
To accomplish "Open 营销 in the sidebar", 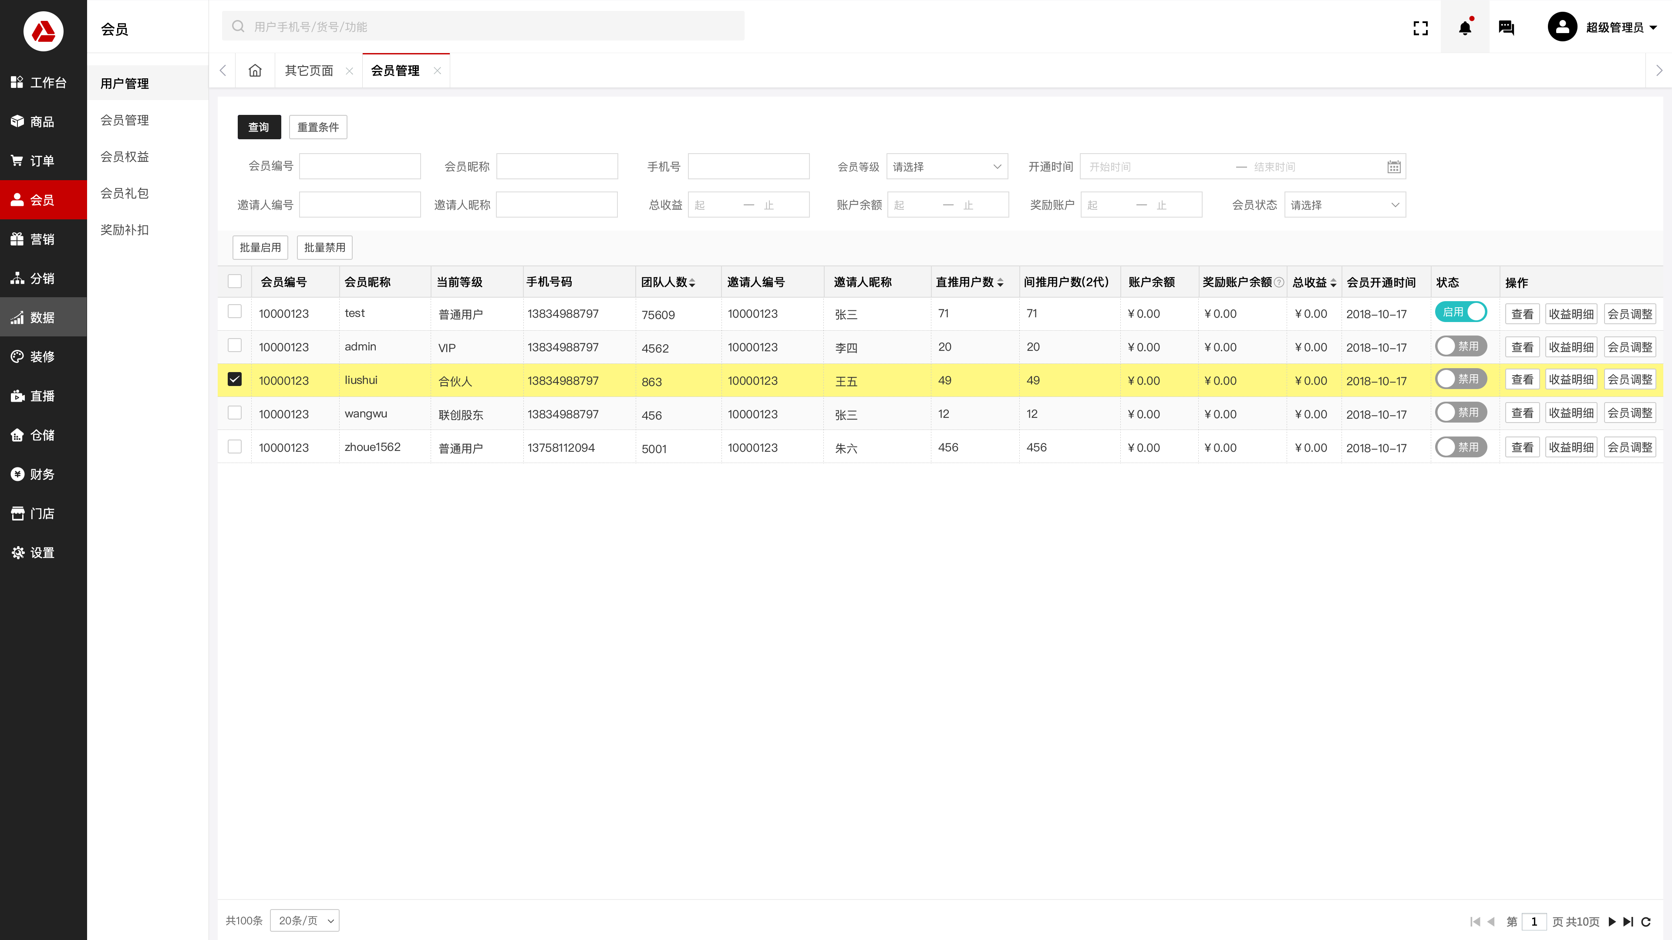I will tap(44, 239).
